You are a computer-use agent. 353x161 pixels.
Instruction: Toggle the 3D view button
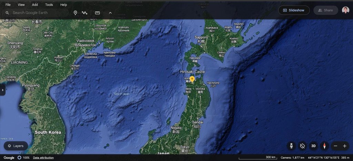click(x=313, y=146)
